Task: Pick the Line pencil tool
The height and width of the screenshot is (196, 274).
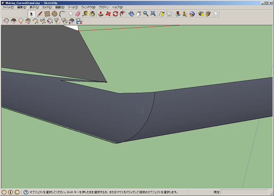Action: point(40,14)
